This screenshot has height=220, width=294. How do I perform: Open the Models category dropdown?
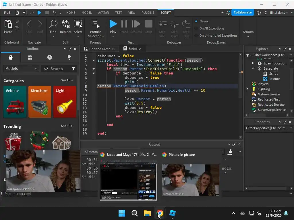pyautogui.click(x=21, y=69)
